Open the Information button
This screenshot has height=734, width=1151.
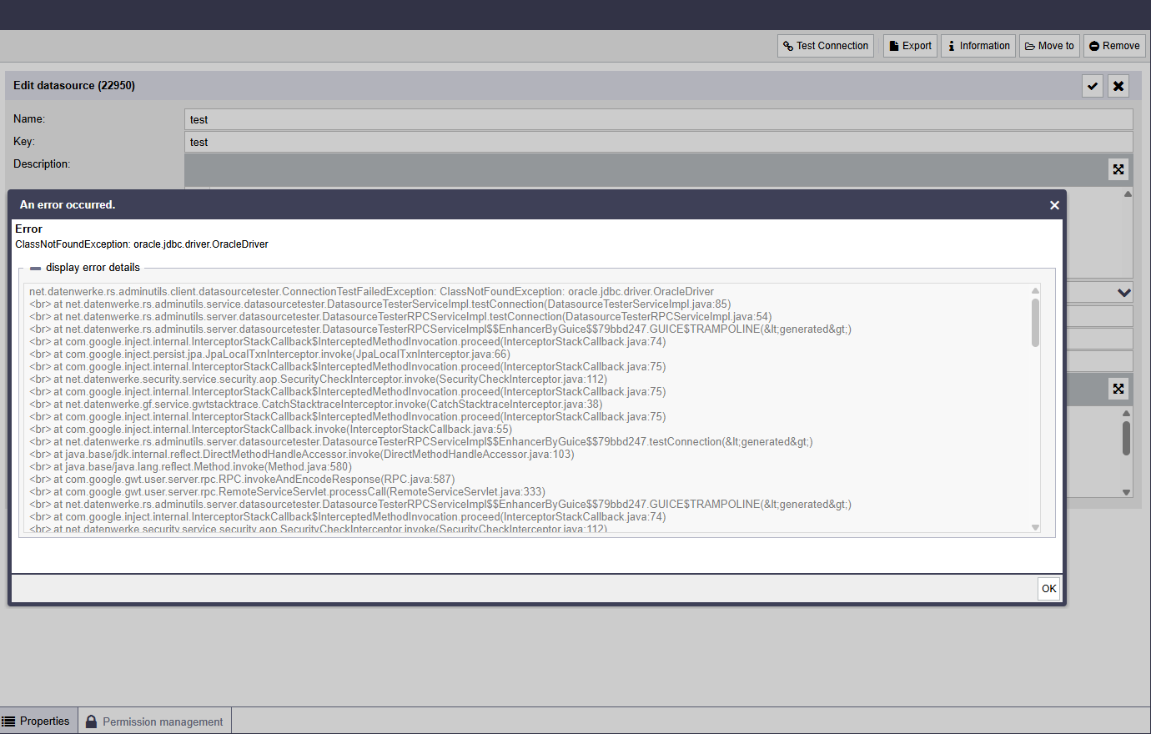point(978,46)
